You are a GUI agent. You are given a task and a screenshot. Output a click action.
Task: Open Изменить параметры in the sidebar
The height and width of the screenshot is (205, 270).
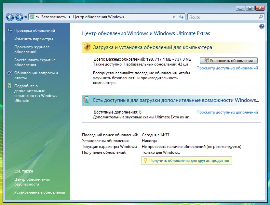click(x=34, y=39)
